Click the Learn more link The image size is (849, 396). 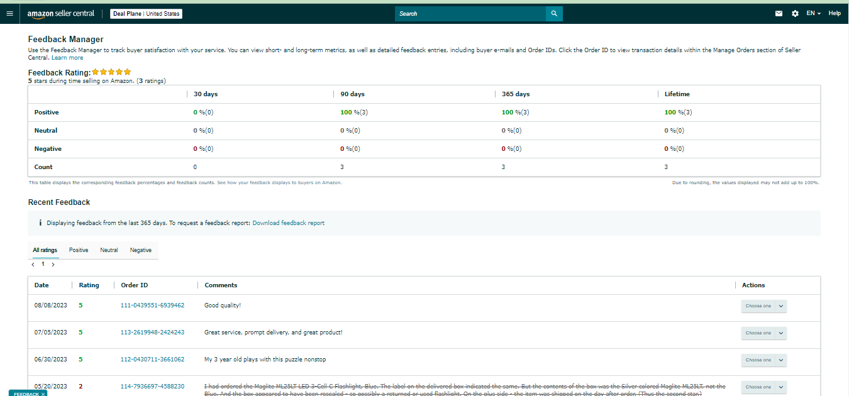67,58
